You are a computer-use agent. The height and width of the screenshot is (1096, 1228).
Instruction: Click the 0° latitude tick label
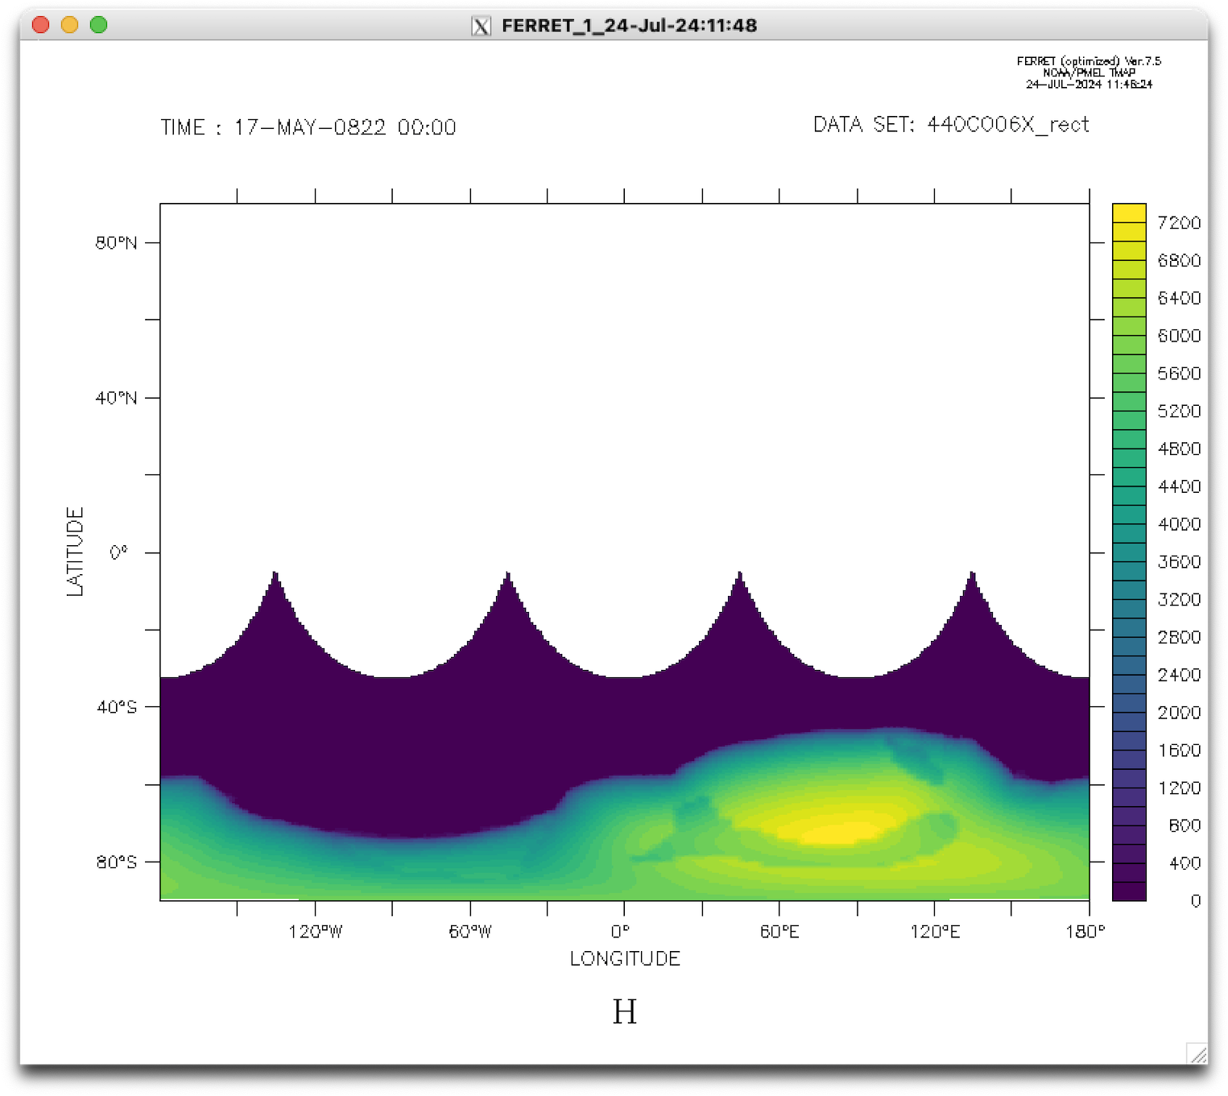click(118, 552)
